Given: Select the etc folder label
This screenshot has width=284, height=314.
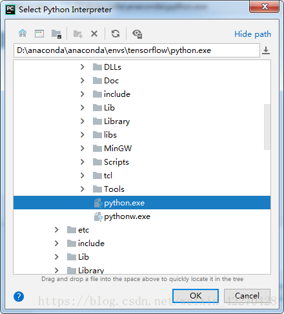Looking at the screenshot, I should [83, 230].
